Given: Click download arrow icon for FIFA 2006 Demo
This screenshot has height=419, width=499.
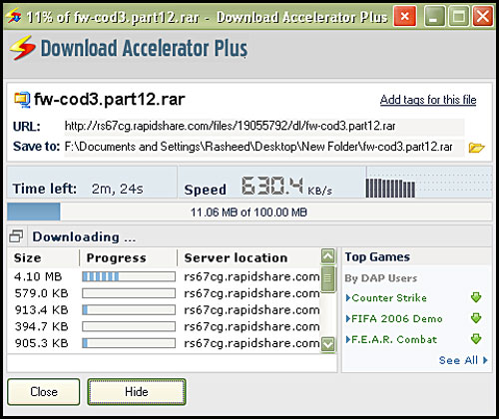Looking at the screenshot, I should [476, 318].
